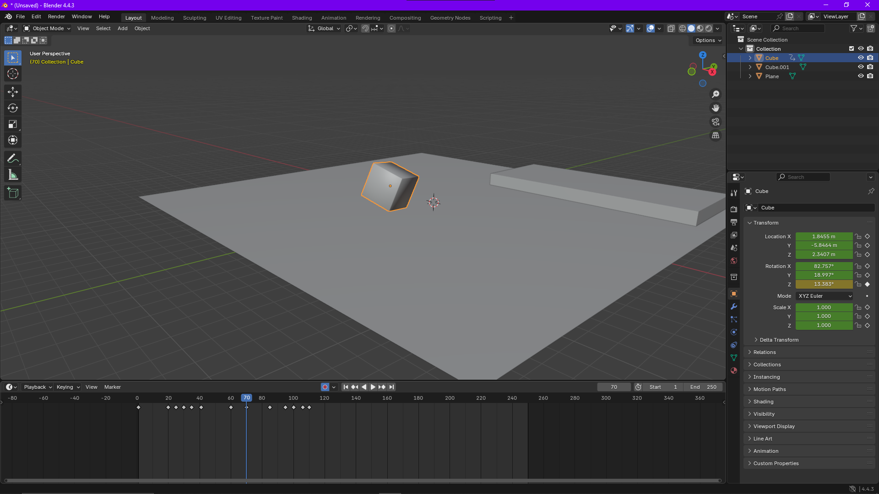This screenshot has width=879, height=494.
Task: Expand Cube.001 in outliner
Action: tap(750, 67)
